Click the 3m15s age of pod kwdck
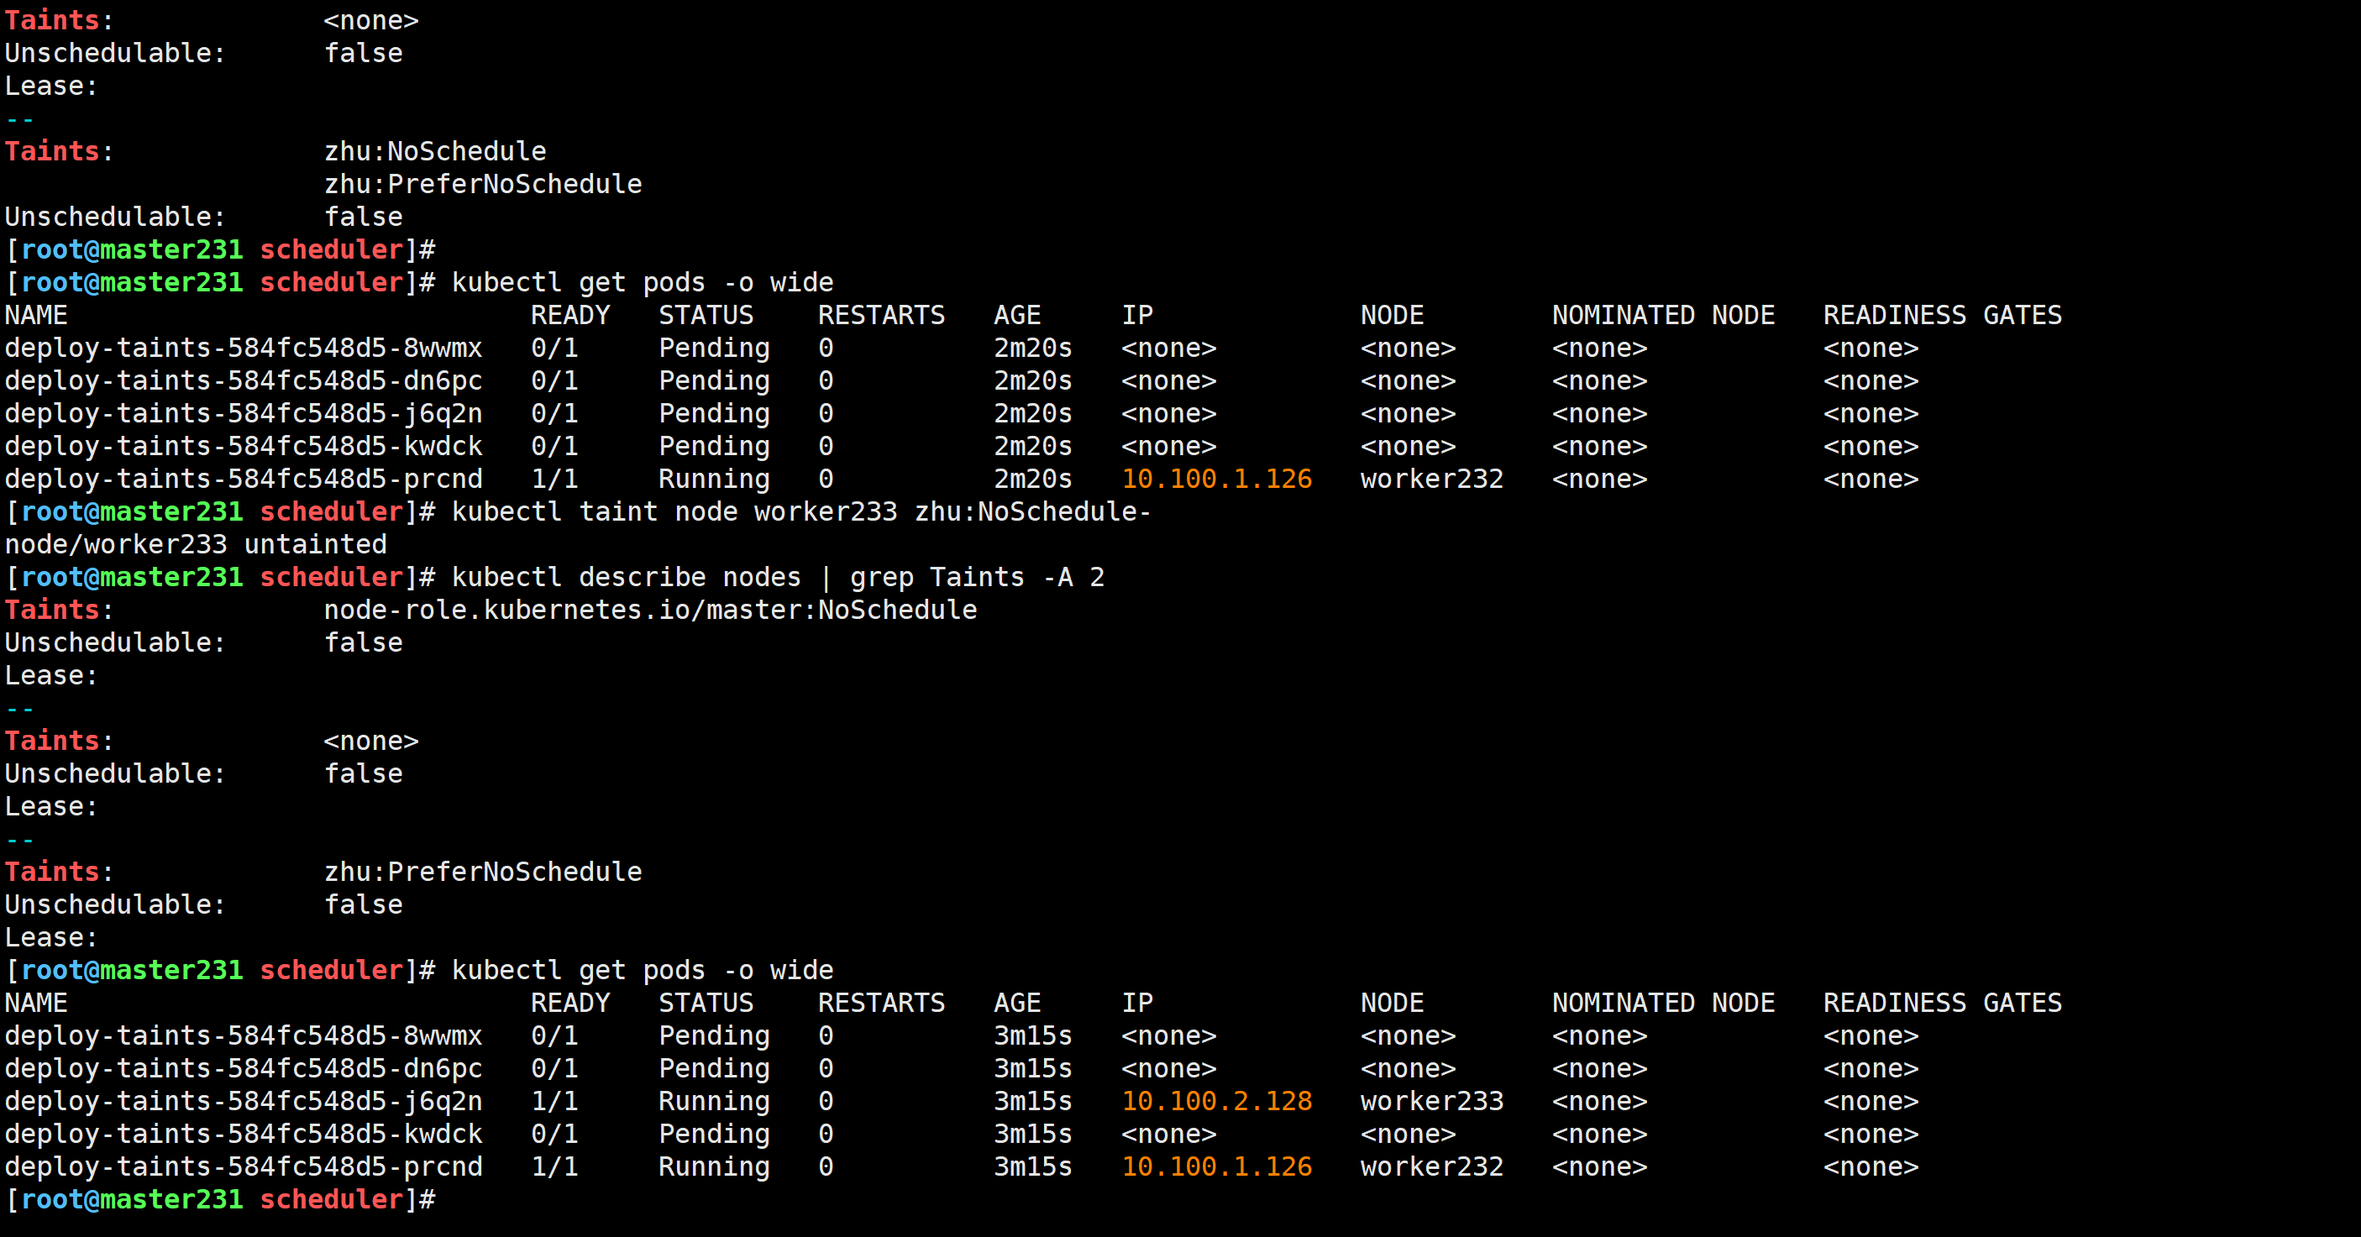This screenshot has width=2361, height=1237. click(x=1032, y=1134)
